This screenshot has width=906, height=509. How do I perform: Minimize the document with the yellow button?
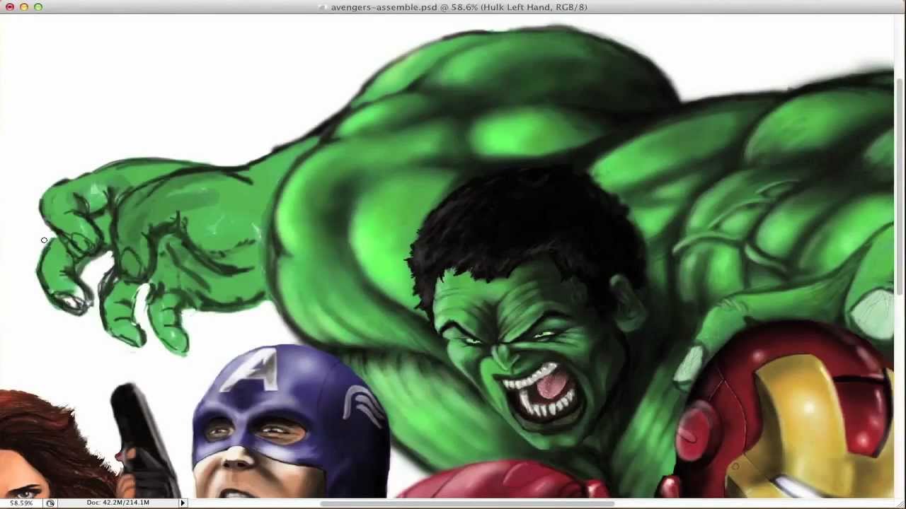click(x=24, y=7)
